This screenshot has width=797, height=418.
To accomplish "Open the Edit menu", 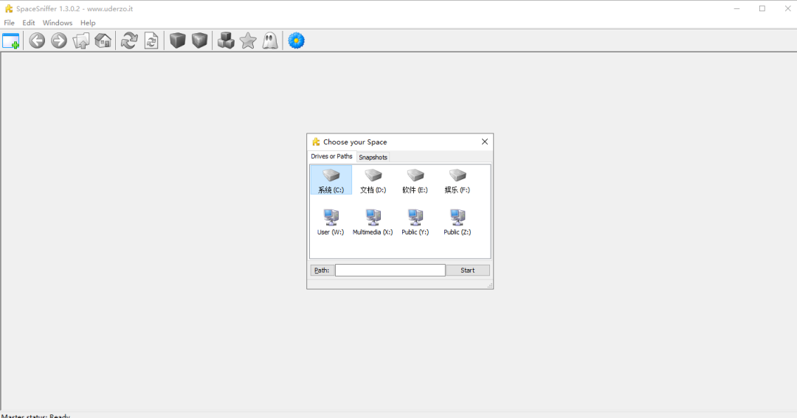I will click(29, 23).
